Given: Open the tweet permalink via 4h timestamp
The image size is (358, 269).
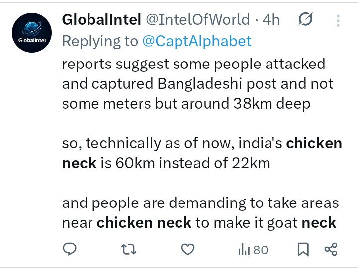Looking at the screenshot, I should point(271,20).
